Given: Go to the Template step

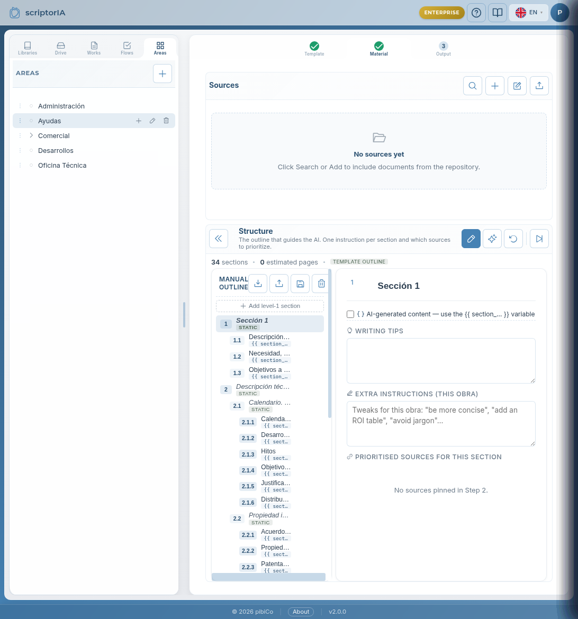Looking at the screenshot, I should pyautogui.click(x=314, y=49).
